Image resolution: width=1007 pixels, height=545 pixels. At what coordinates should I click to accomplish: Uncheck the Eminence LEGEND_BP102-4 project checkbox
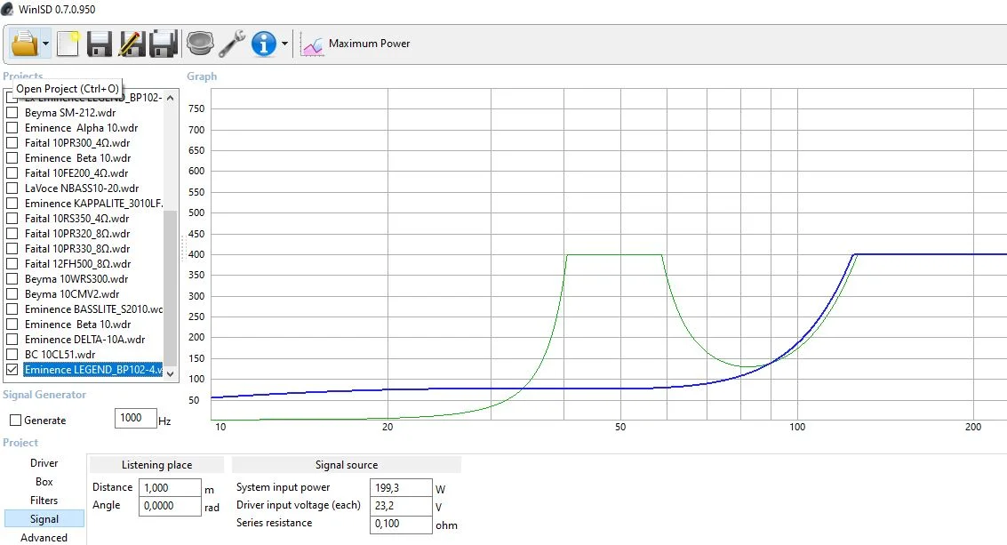point(12,369)
